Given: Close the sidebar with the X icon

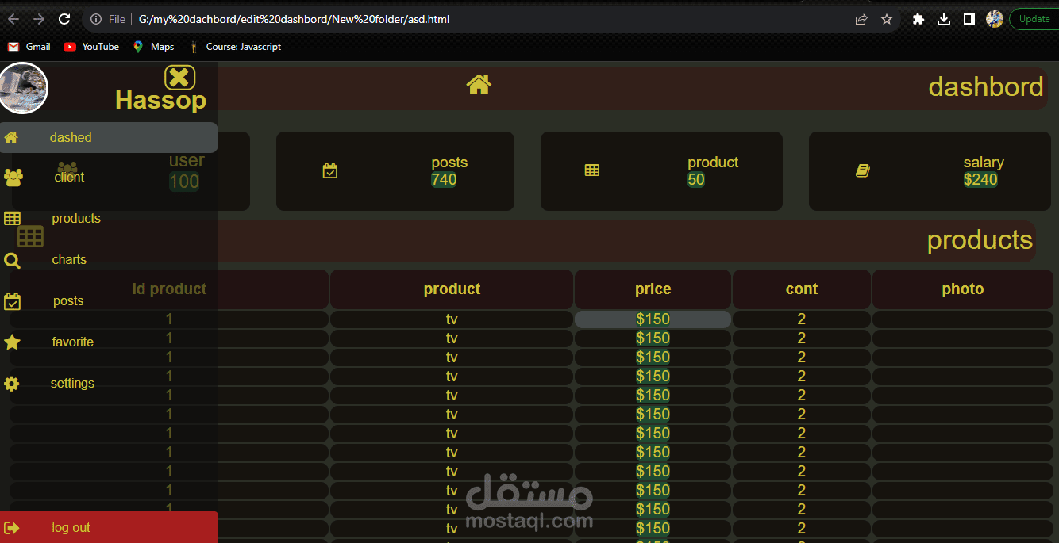Looking at the screenshot, I should point(179,78).
